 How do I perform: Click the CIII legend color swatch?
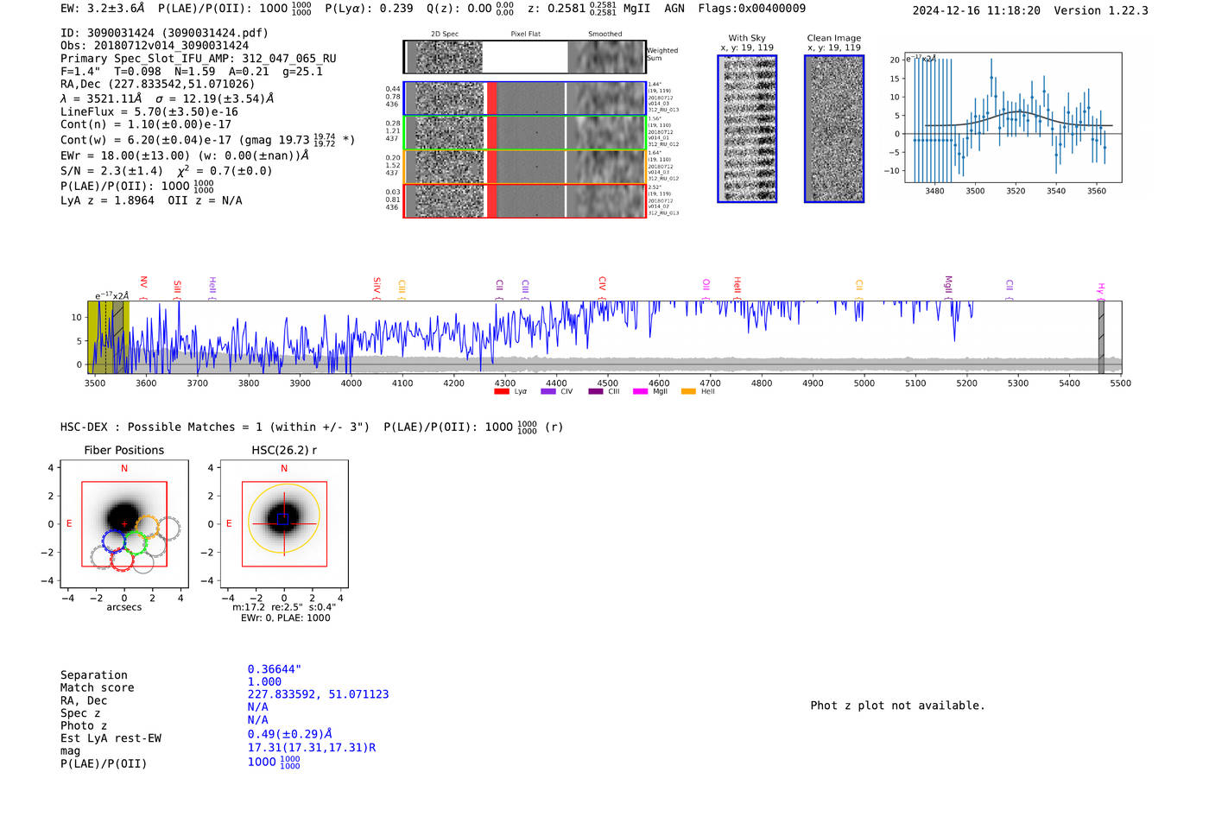(596, 392)
